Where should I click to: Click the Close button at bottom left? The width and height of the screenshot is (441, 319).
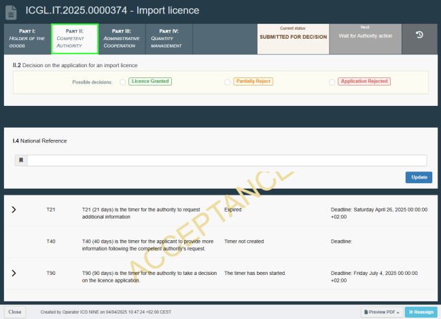14,312
